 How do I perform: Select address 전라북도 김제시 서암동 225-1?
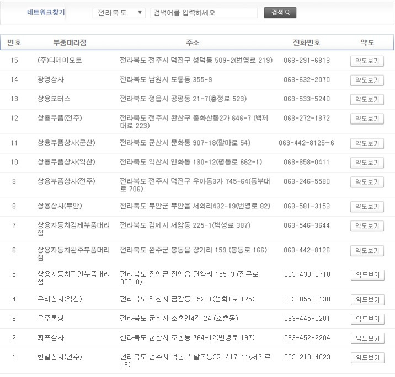185,225
